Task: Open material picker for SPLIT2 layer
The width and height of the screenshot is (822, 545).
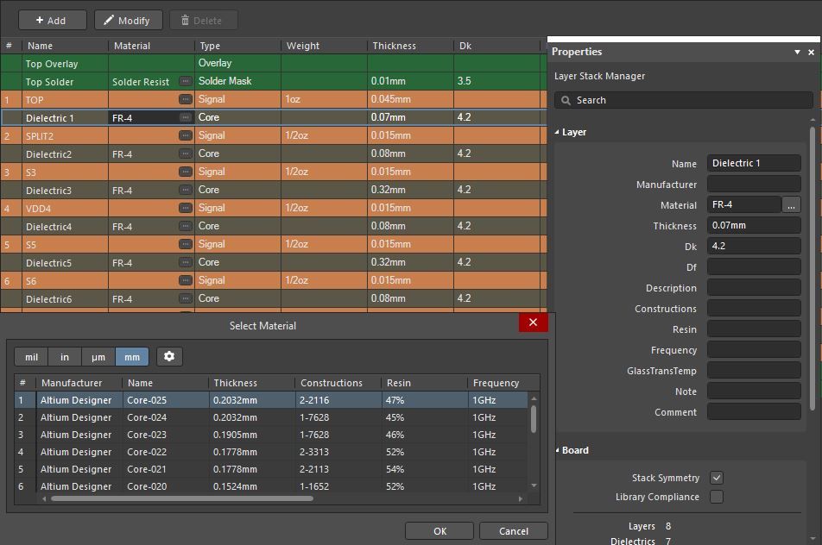Action: coord(186,135)
